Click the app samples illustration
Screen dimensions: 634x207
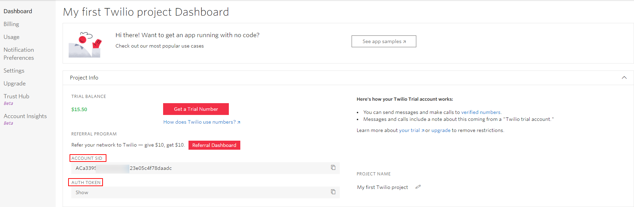pos(86,44)
